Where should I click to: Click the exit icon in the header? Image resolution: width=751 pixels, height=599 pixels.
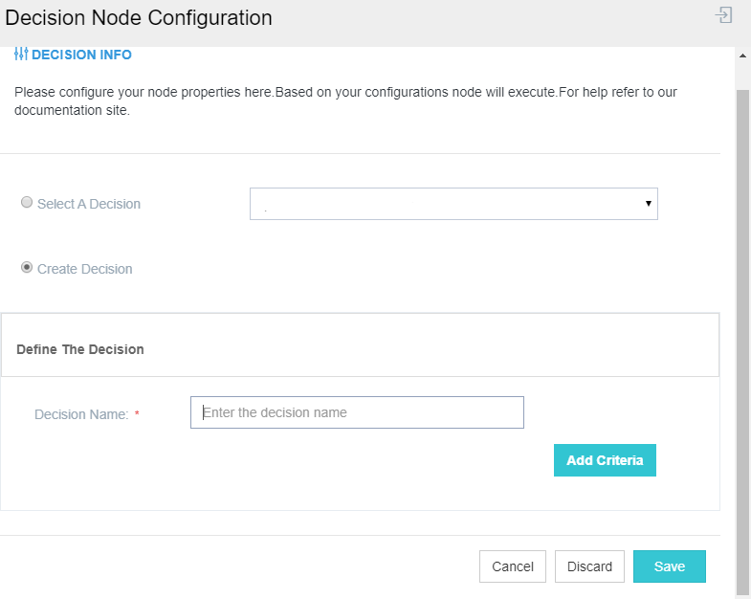[x=724, y=15]
